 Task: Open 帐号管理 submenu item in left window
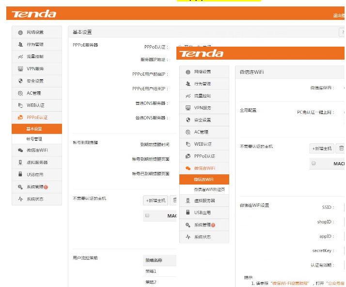click(37, 139)
